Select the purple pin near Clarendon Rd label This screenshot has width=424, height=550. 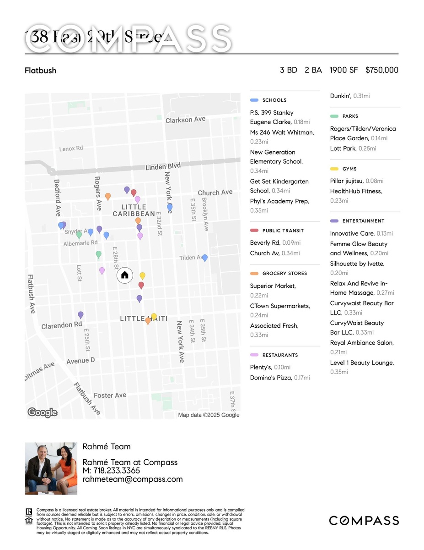[81, 315]
